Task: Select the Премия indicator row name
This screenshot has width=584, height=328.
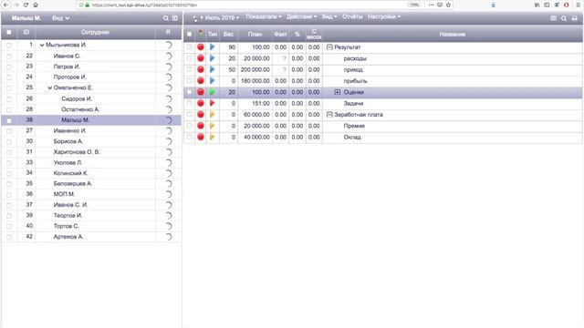Action: coord(354,126)
